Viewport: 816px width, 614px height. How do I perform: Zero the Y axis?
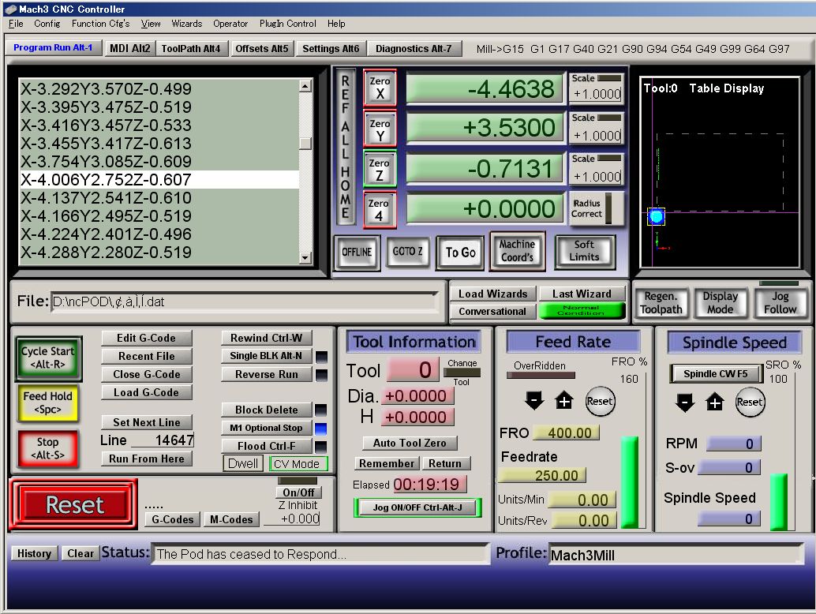380,129
